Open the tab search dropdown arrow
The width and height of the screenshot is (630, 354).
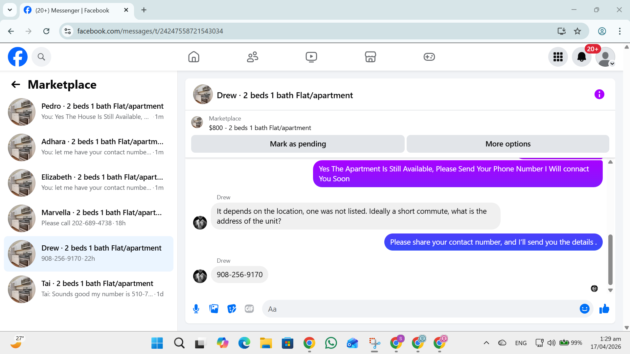click(x=10, y=10)
